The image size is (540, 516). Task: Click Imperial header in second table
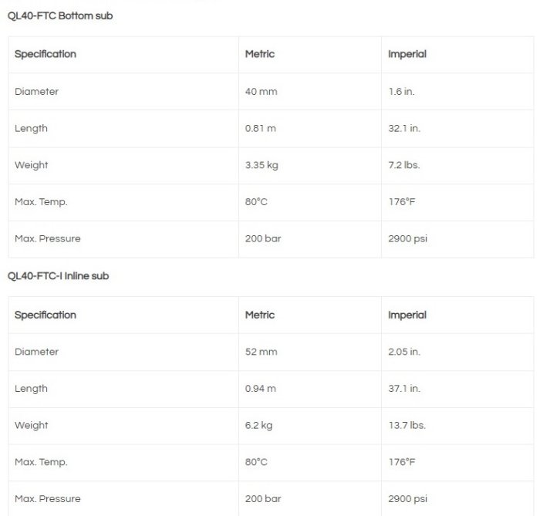(407, 315)
